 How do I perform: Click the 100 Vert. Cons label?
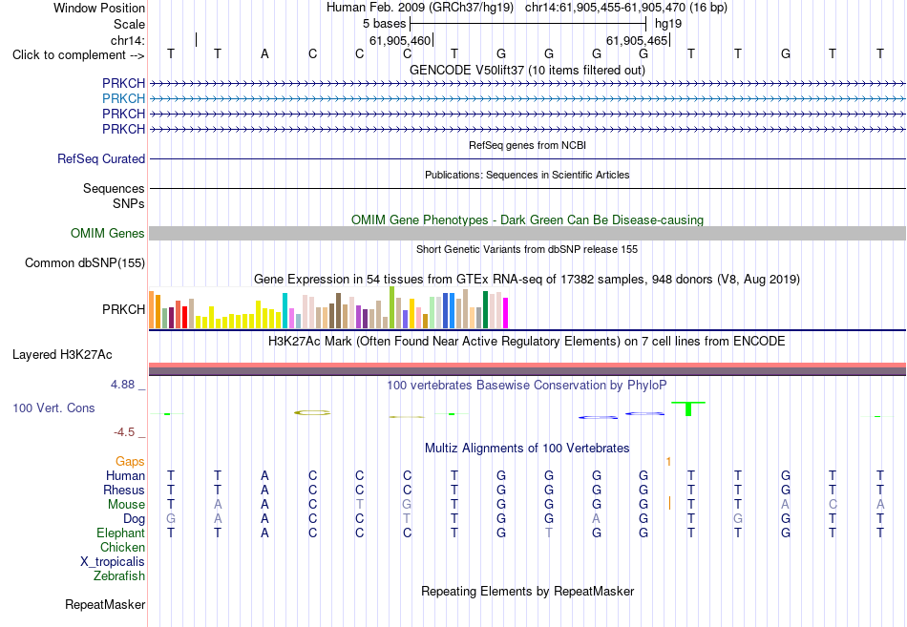(53, 408)
